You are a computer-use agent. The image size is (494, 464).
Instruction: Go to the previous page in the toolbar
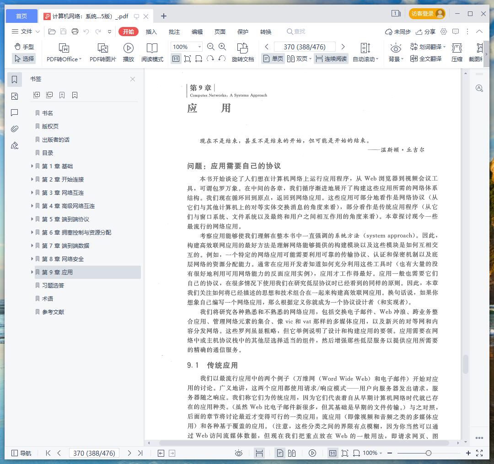267,47
